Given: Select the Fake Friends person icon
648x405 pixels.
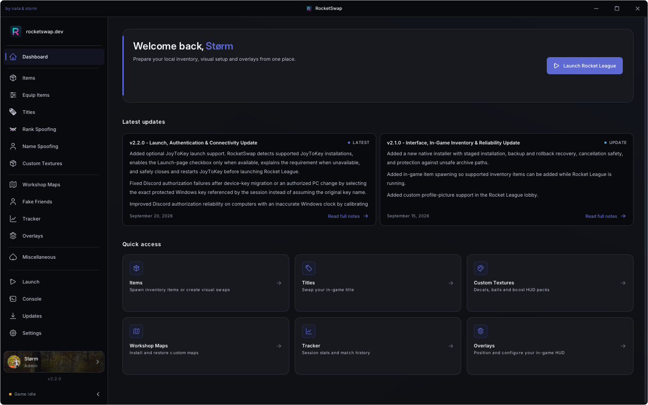Looking at the screenshot, I should click(x=13, y=202).
